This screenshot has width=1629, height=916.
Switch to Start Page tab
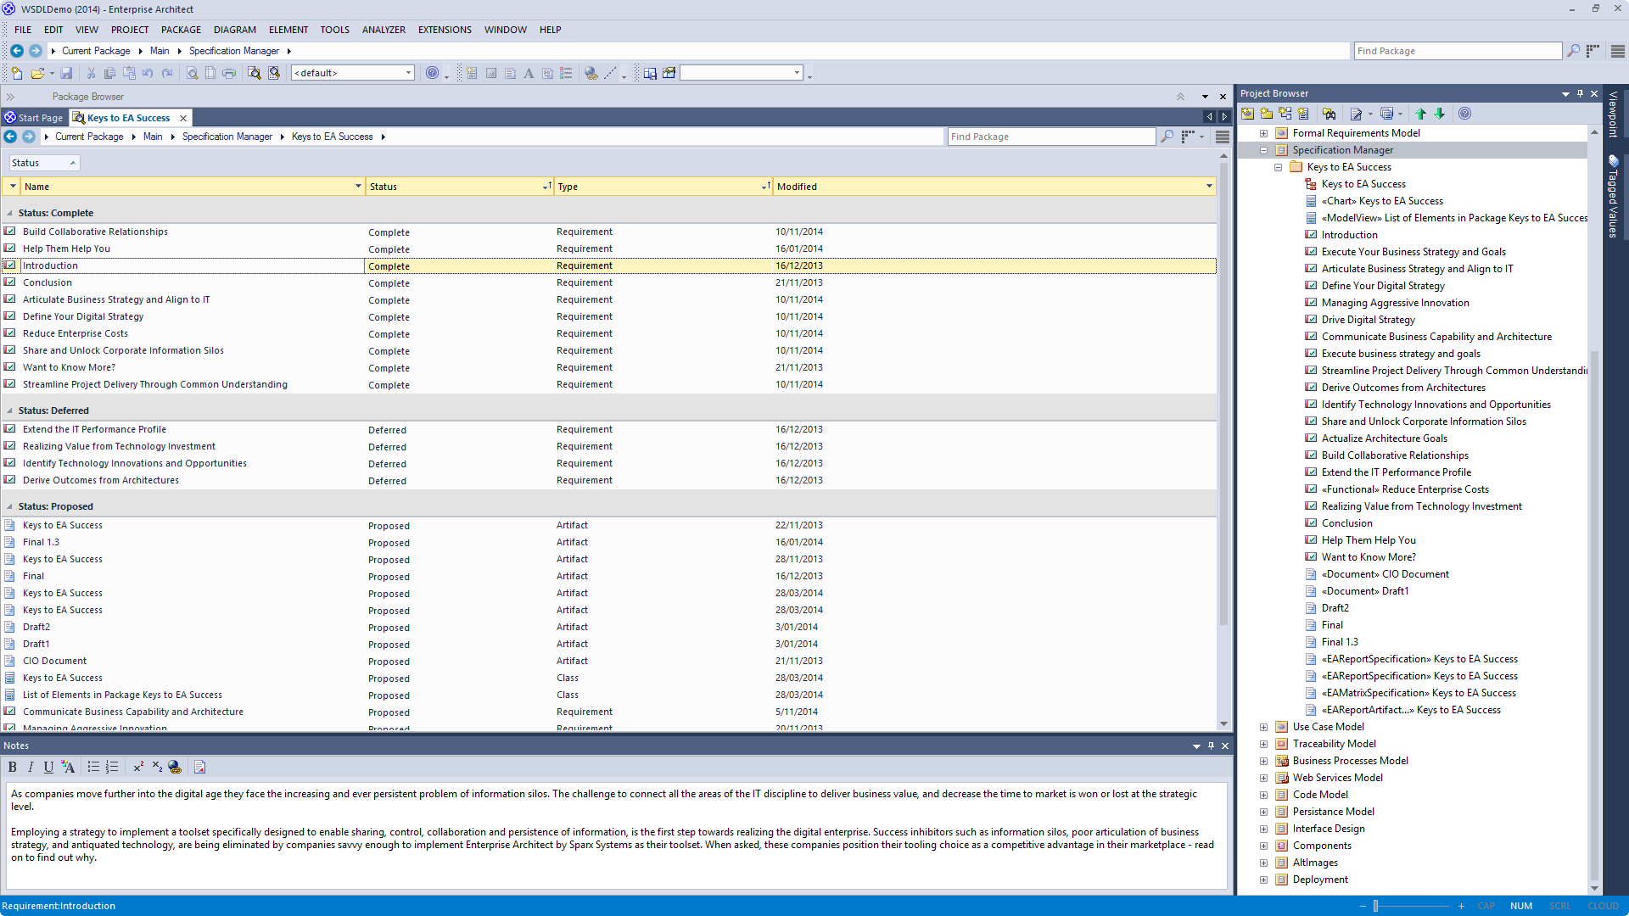tap(34, 118)
